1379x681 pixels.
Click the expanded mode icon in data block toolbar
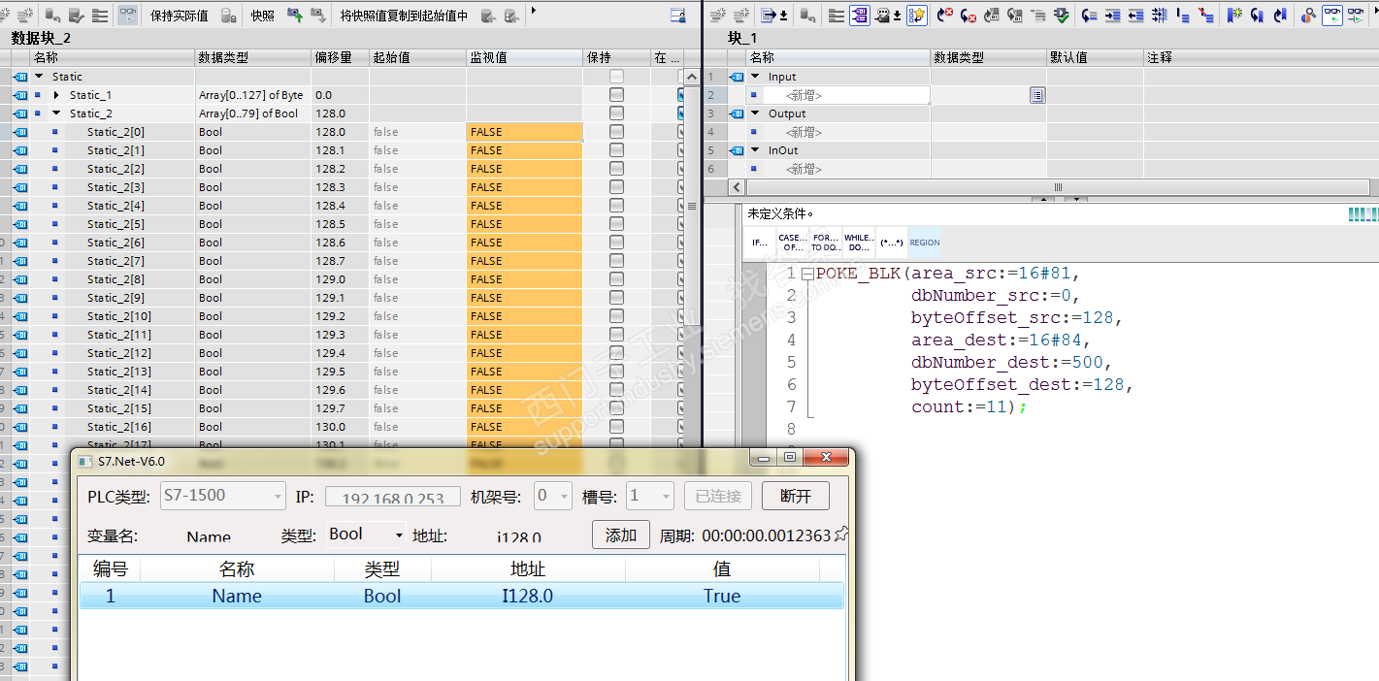100,15
